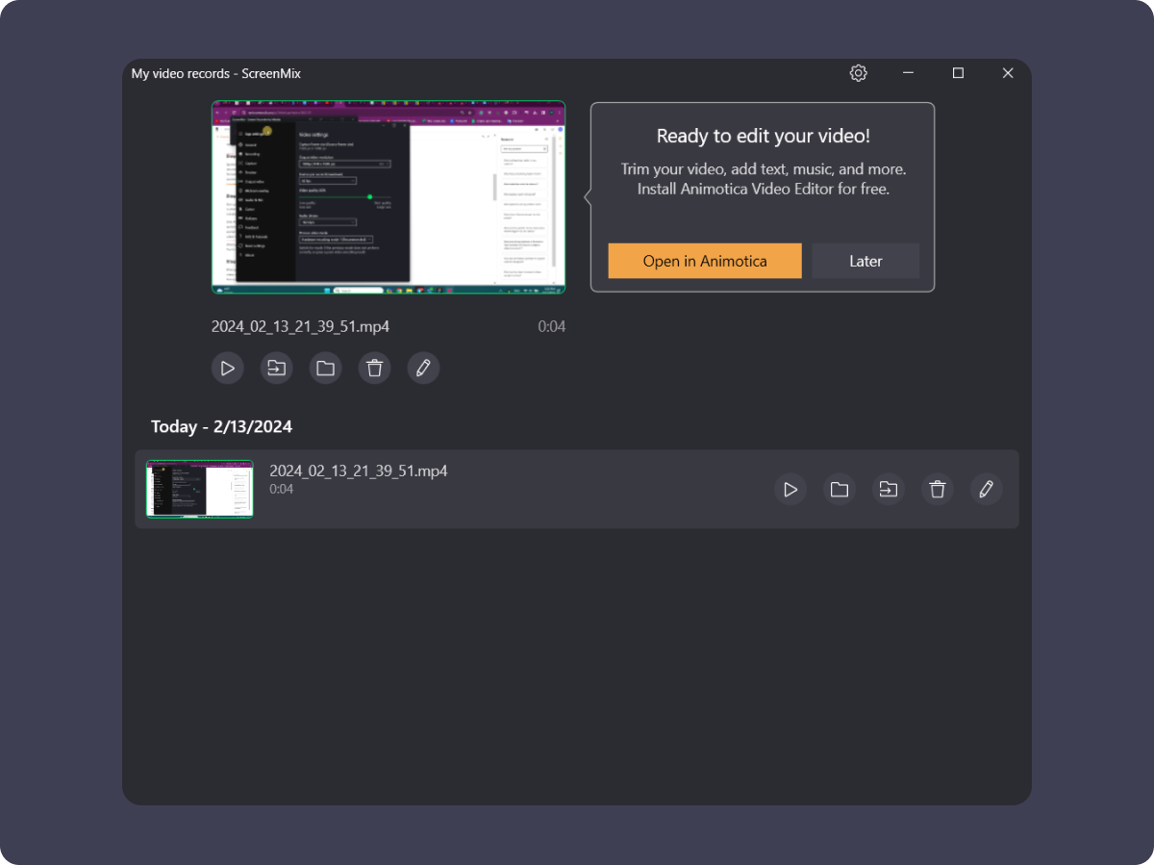The image size is (1154, 865).
Task: Open folder icon in the Today list row
Action: tap(840, 489)
